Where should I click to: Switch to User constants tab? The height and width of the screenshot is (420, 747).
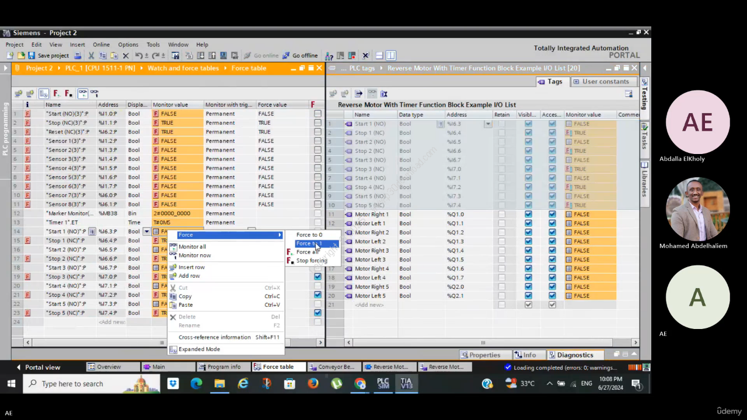tap(602, 82)
